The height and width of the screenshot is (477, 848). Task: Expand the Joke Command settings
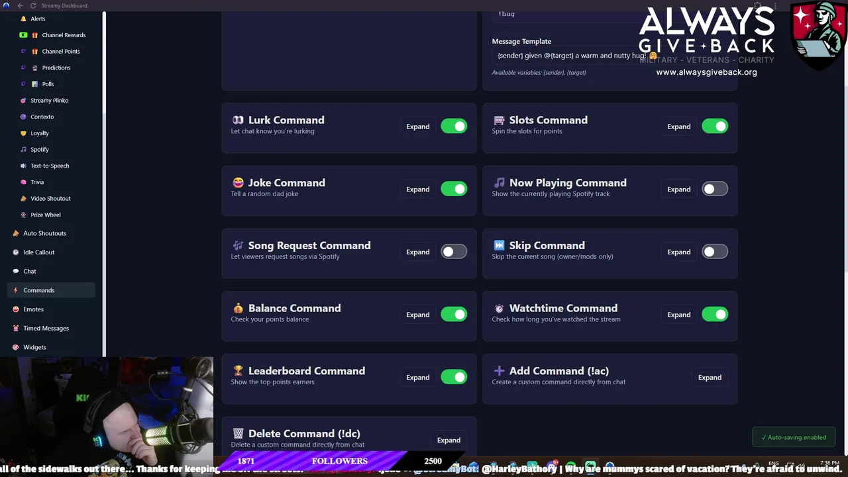click(x=418, y=189)
